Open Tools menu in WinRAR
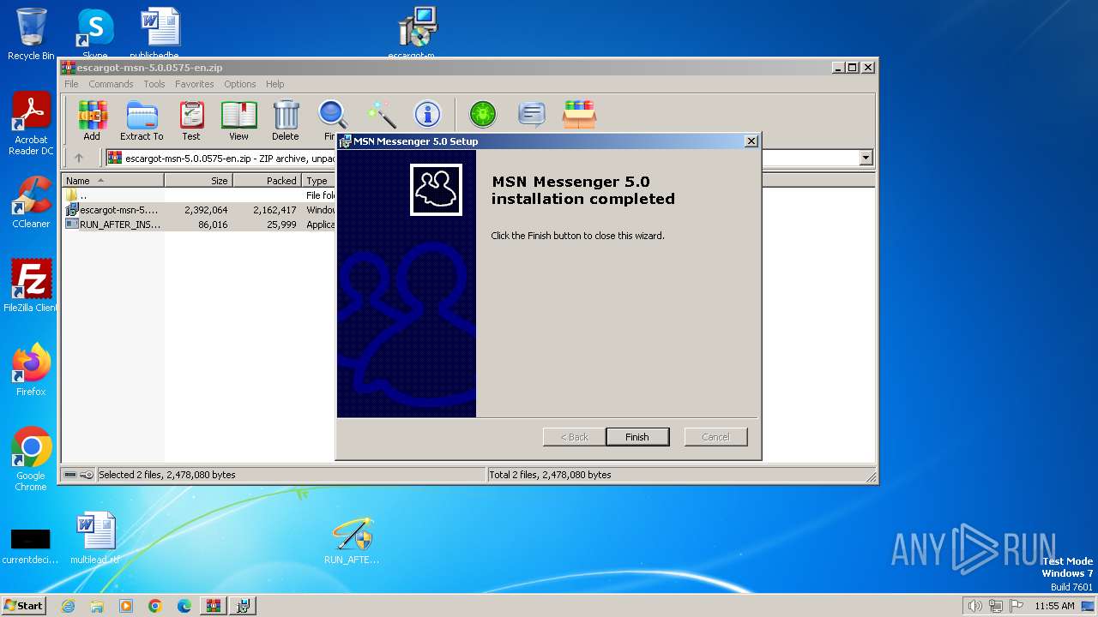The height and width of the screenshot is (617, 1098). pos(154,84)
